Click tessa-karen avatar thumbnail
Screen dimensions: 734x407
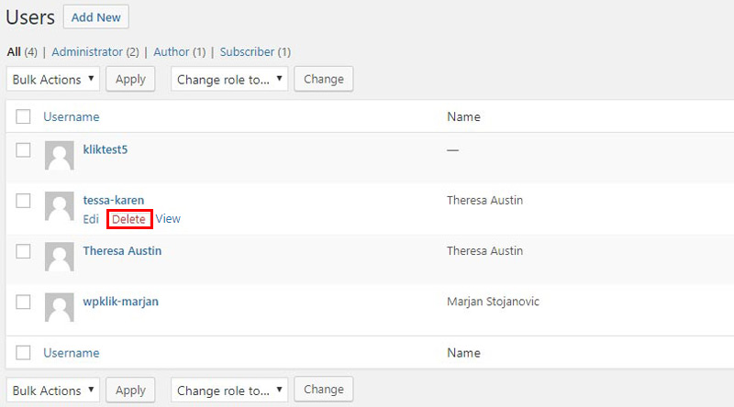click(x=60, y=206)
